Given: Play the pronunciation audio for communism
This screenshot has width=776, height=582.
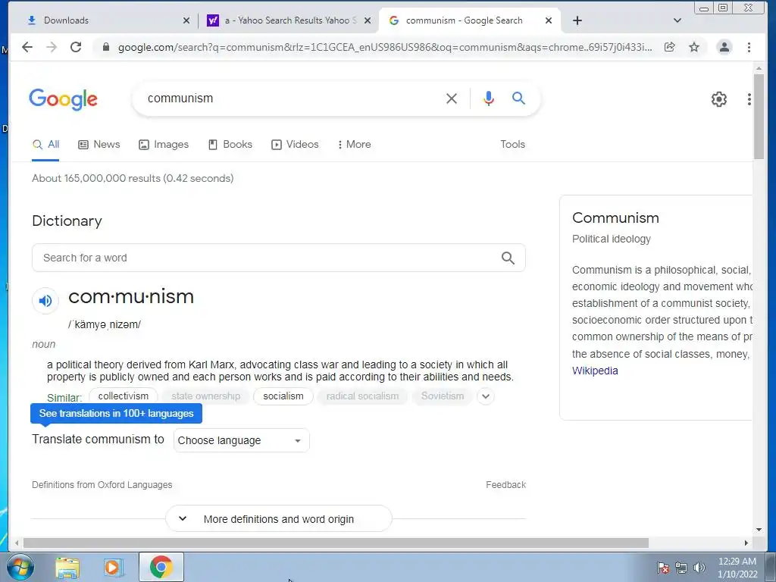Looking at the screenshot, I should click(45, 300).
